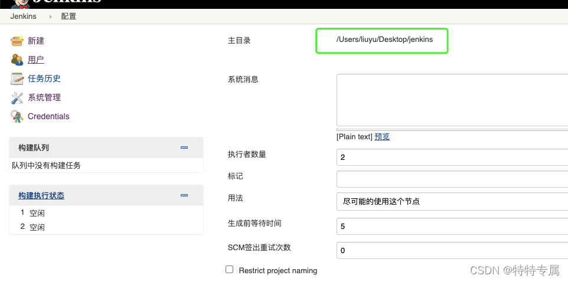
Task: Go to 系统管理 link
Action: point(44,97)
